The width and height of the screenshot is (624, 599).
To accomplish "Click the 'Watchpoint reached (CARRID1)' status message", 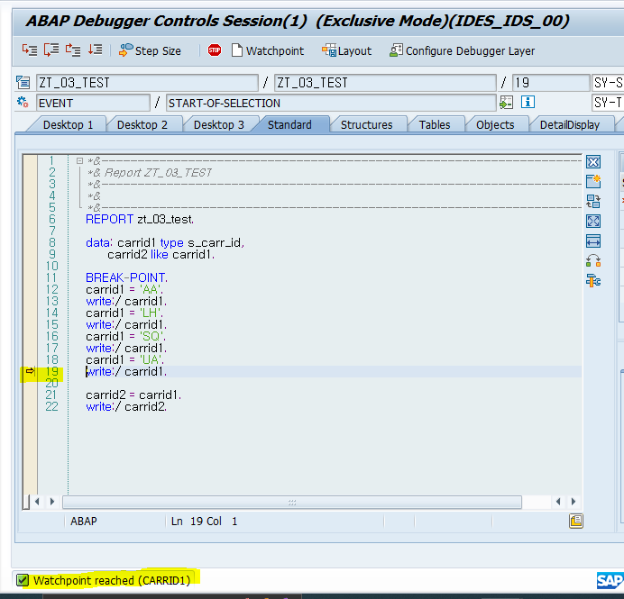I will coord(112,580).
